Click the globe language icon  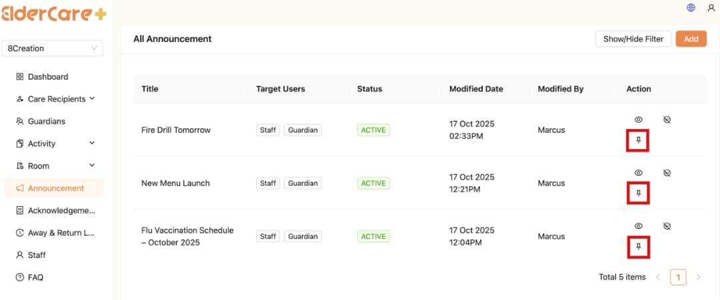pyautogui.click(x=691, y=8)
